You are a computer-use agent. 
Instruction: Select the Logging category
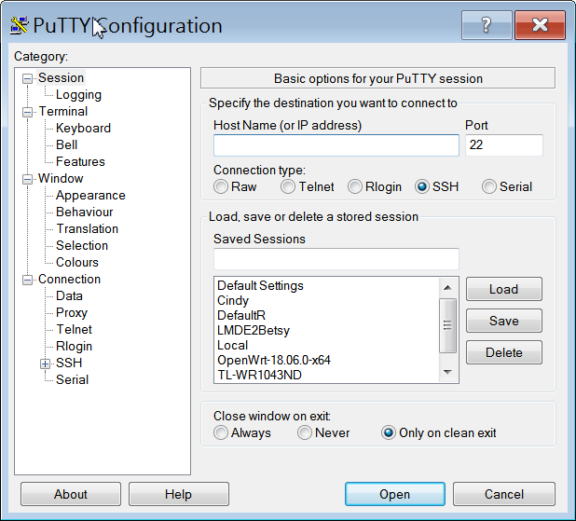coord(78,95)
